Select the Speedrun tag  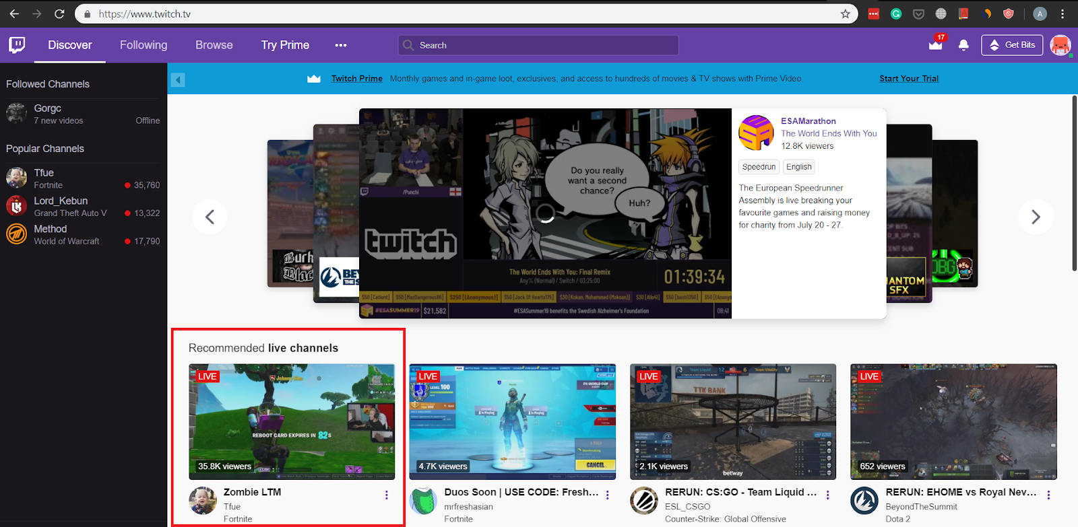point(759,167)
